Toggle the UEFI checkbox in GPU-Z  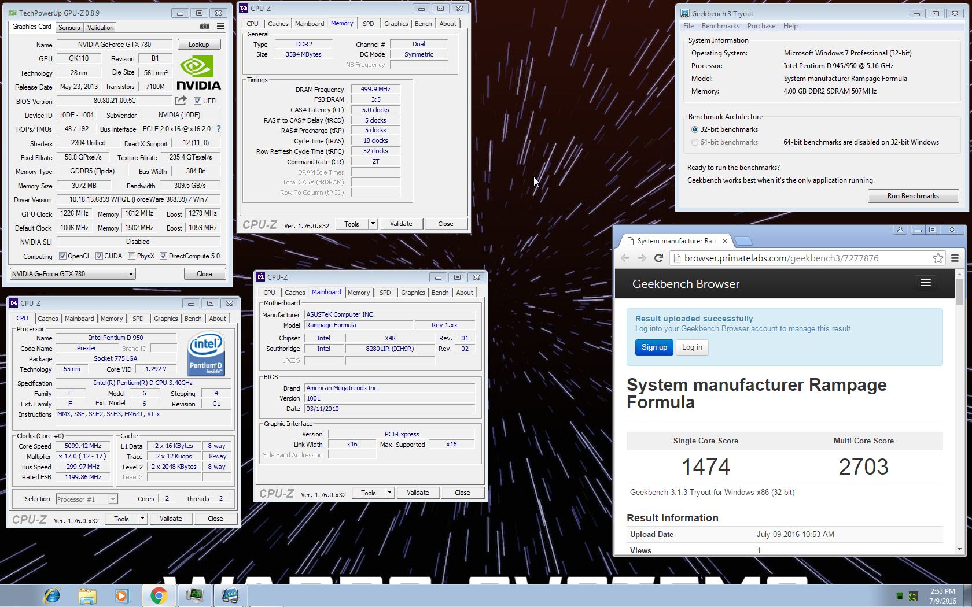[x=197, y=101]
